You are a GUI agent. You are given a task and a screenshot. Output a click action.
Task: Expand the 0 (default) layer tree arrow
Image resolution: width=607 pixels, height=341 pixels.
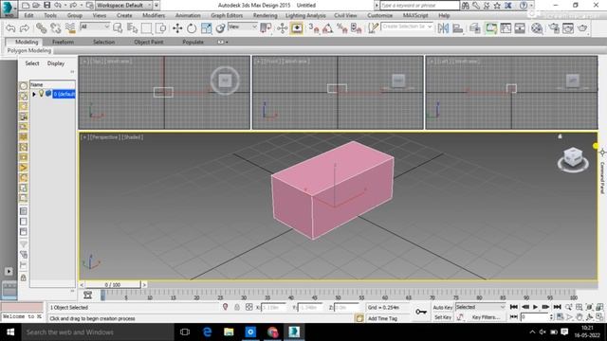pyautogui.click(x=34, y=94)
